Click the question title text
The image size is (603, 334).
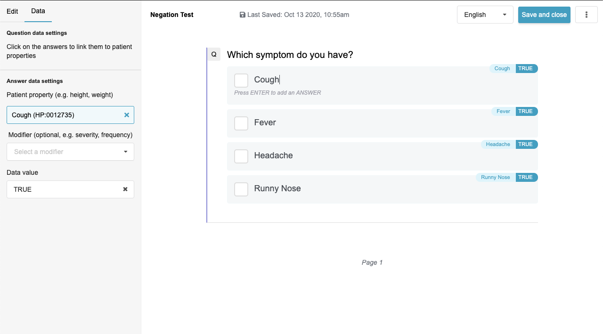pos(290,55)
